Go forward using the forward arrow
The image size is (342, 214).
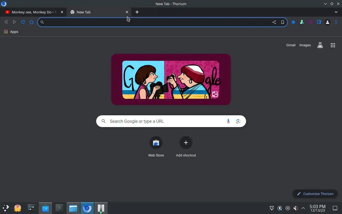[x=14, y=22]
